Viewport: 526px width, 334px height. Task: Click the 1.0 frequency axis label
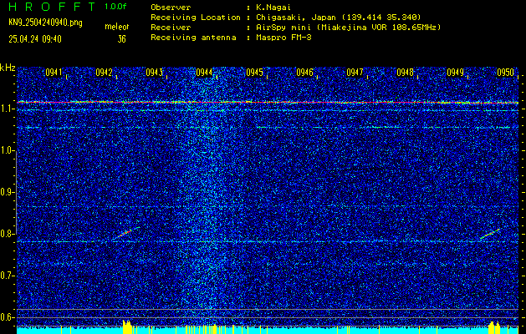click(6, 150)
